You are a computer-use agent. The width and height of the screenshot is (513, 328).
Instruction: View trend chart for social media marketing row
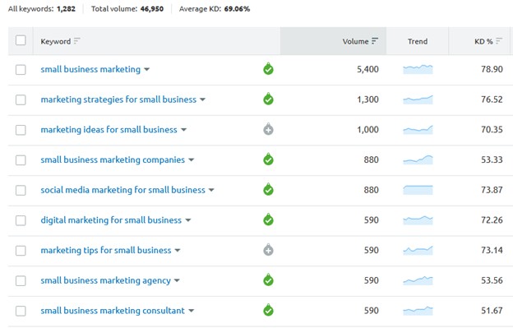pyautogui.click(x=418, y=190)
